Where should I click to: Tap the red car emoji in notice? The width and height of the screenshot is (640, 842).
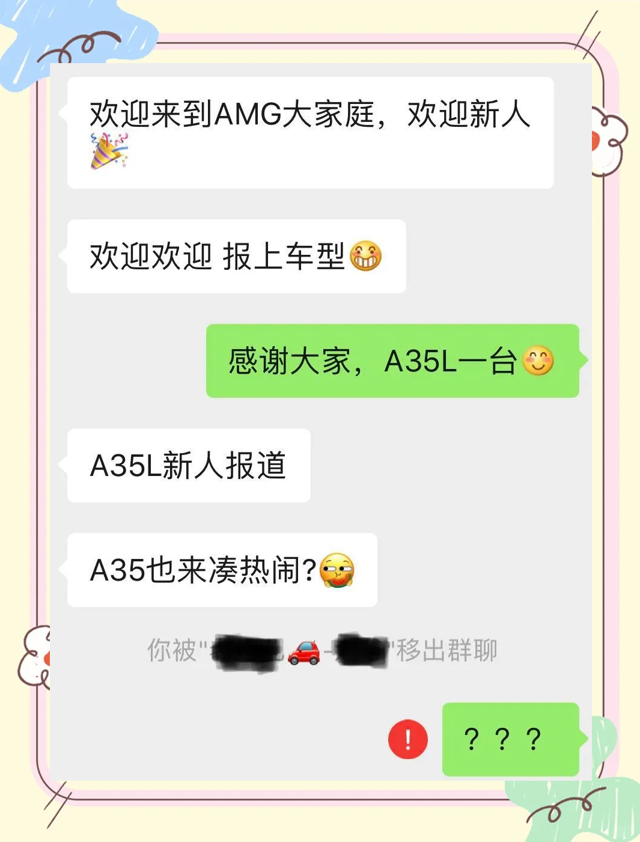click(304, 651)
